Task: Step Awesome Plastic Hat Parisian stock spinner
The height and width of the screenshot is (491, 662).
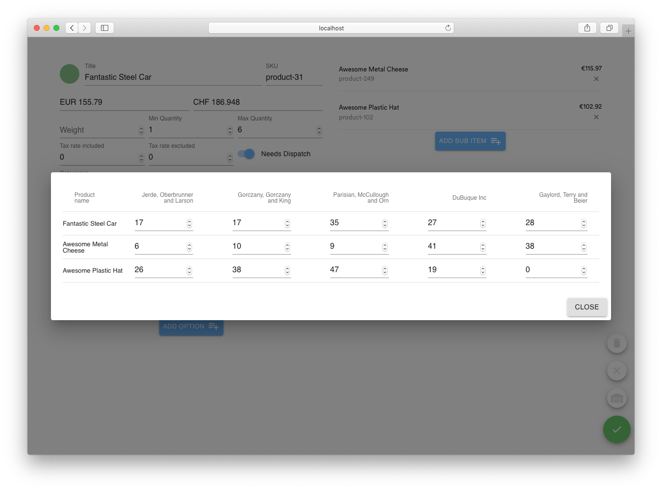Action: point(385,271)
